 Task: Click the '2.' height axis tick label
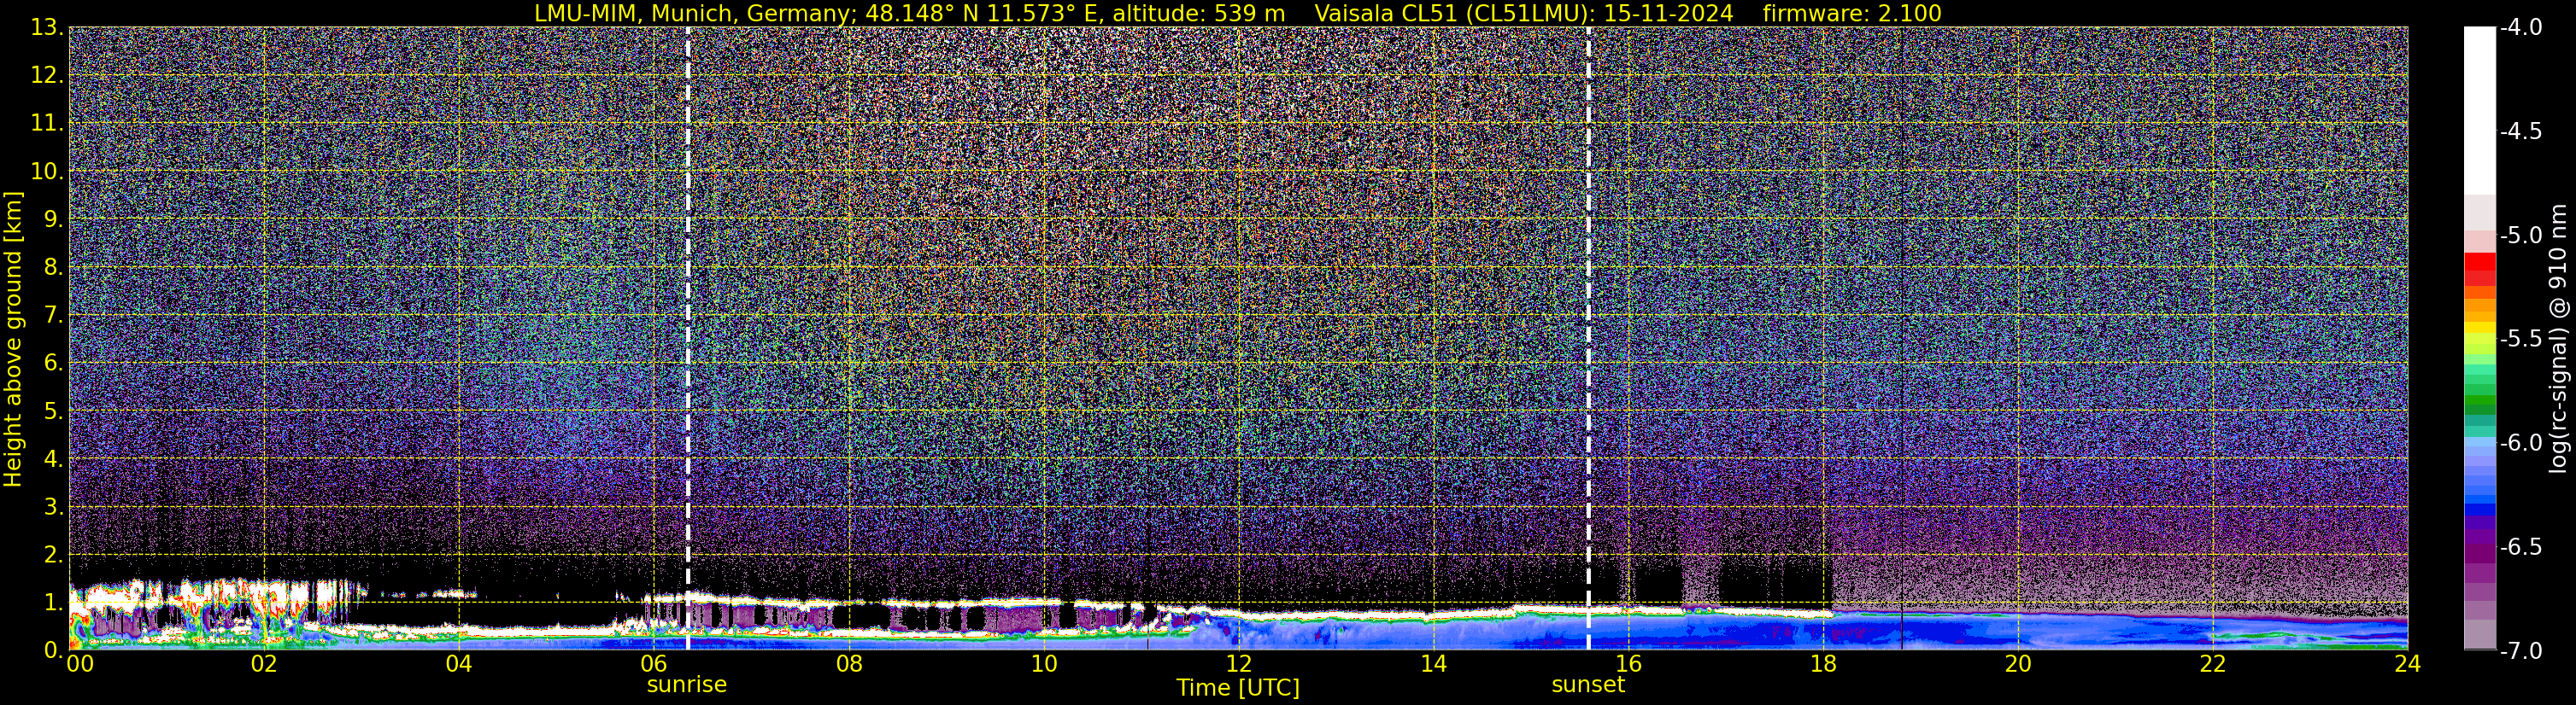(x=53, y=554)
